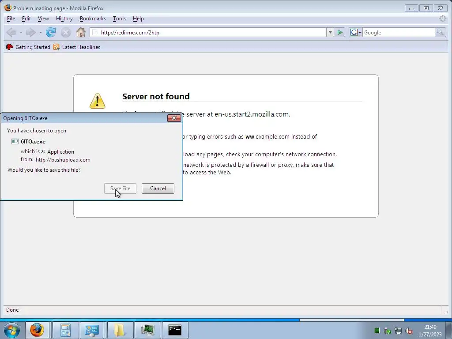Click the green Go arrow button
The image size is (452, 339).
(340, 32)
